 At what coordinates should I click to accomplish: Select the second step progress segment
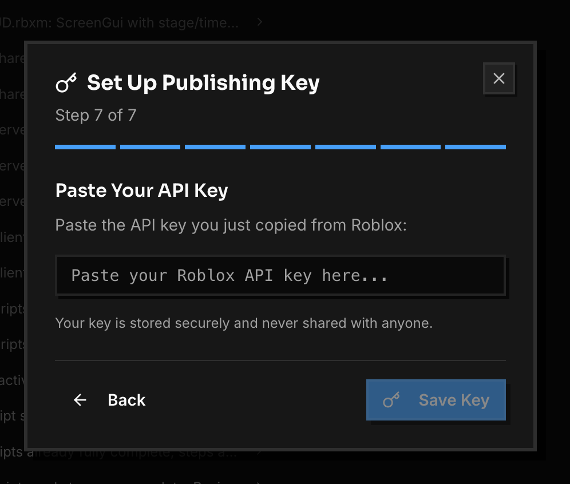coord(150,147)
